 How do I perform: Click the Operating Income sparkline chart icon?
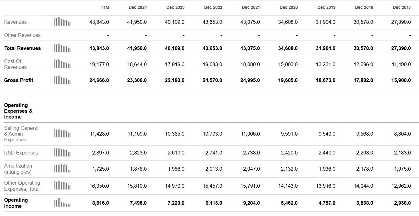62,203
